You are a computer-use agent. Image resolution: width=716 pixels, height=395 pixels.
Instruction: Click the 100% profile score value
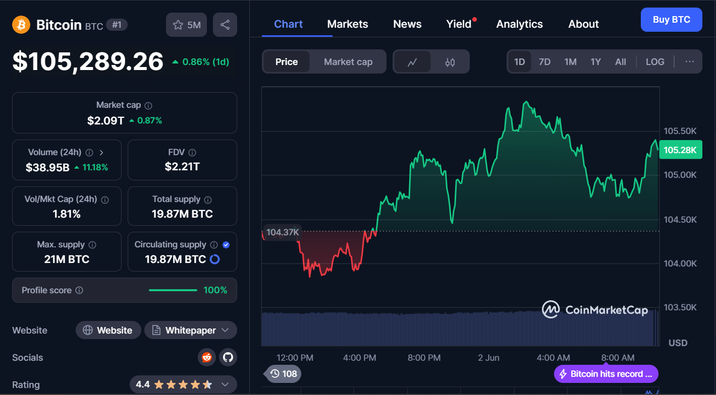pyautogui.click(x=215, y=290)
